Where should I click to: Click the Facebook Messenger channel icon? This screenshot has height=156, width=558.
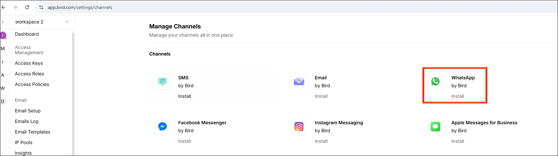click(163, 127)
